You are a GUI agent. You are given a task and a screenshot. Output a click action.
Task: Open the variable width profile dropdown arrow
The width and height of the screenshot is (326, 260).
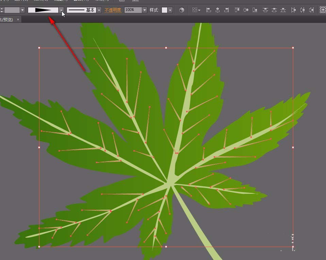pyautogui.click(x=61, y=10)
